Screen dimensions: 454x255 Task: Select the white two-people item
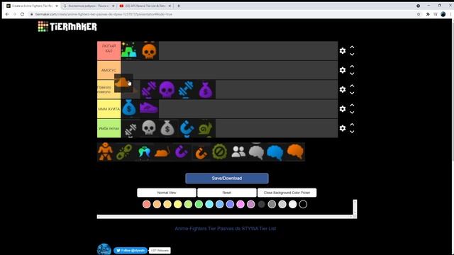coord(238,152)
